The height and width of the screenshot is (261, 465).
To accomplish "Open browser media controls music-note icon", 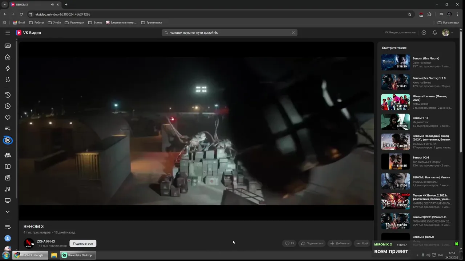I will [x=441, y=14].
